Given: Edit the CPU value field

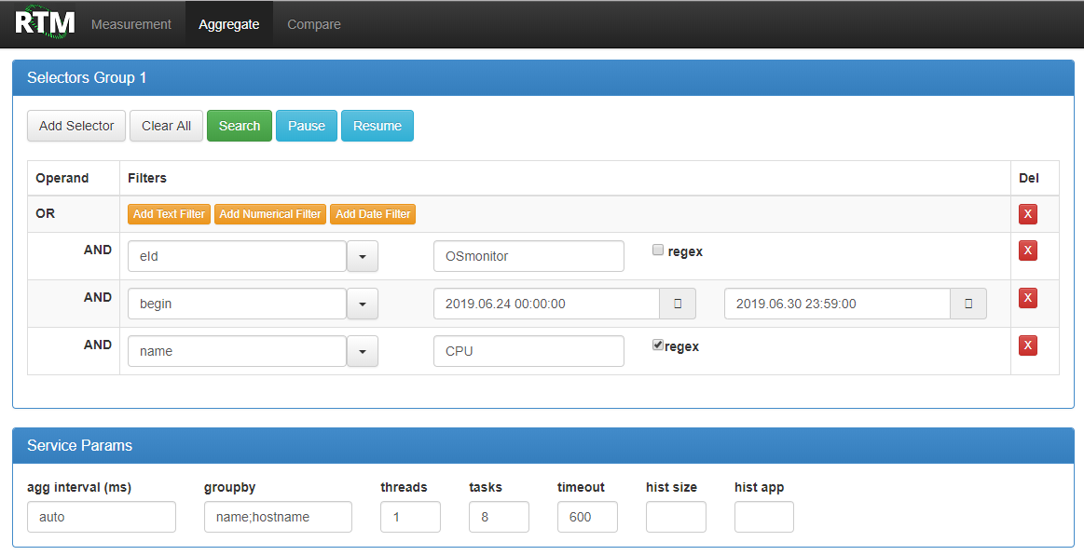Looking at the screenshot, I should pyautogui.click(x=528, y=351).
